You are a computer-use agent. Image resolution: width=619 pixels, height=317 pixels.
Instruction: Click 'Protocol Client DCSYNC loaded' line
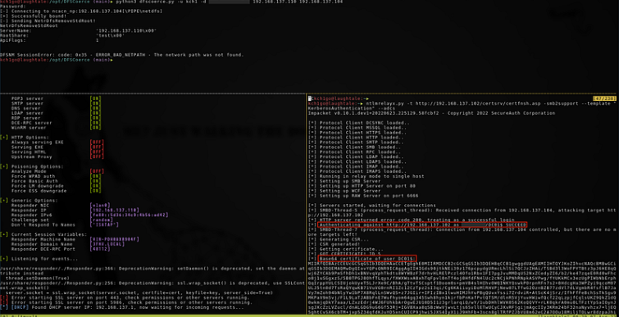pos(360,123)
